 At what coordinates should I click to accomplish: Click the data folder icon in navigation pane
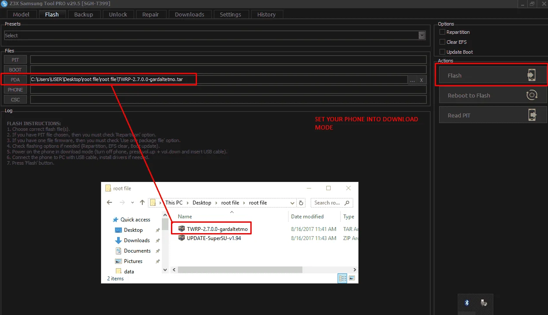[x=118, y=271]
